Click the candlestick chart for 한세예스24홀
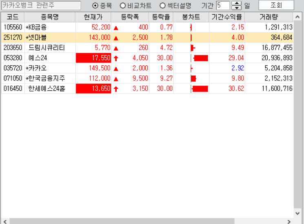Screen dimensions: 304x224 199,89
